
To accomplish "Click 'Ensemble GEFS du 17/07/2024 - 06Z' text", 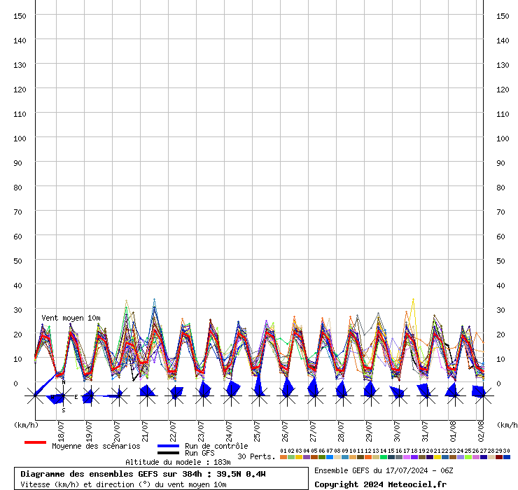I will (384, 470).
